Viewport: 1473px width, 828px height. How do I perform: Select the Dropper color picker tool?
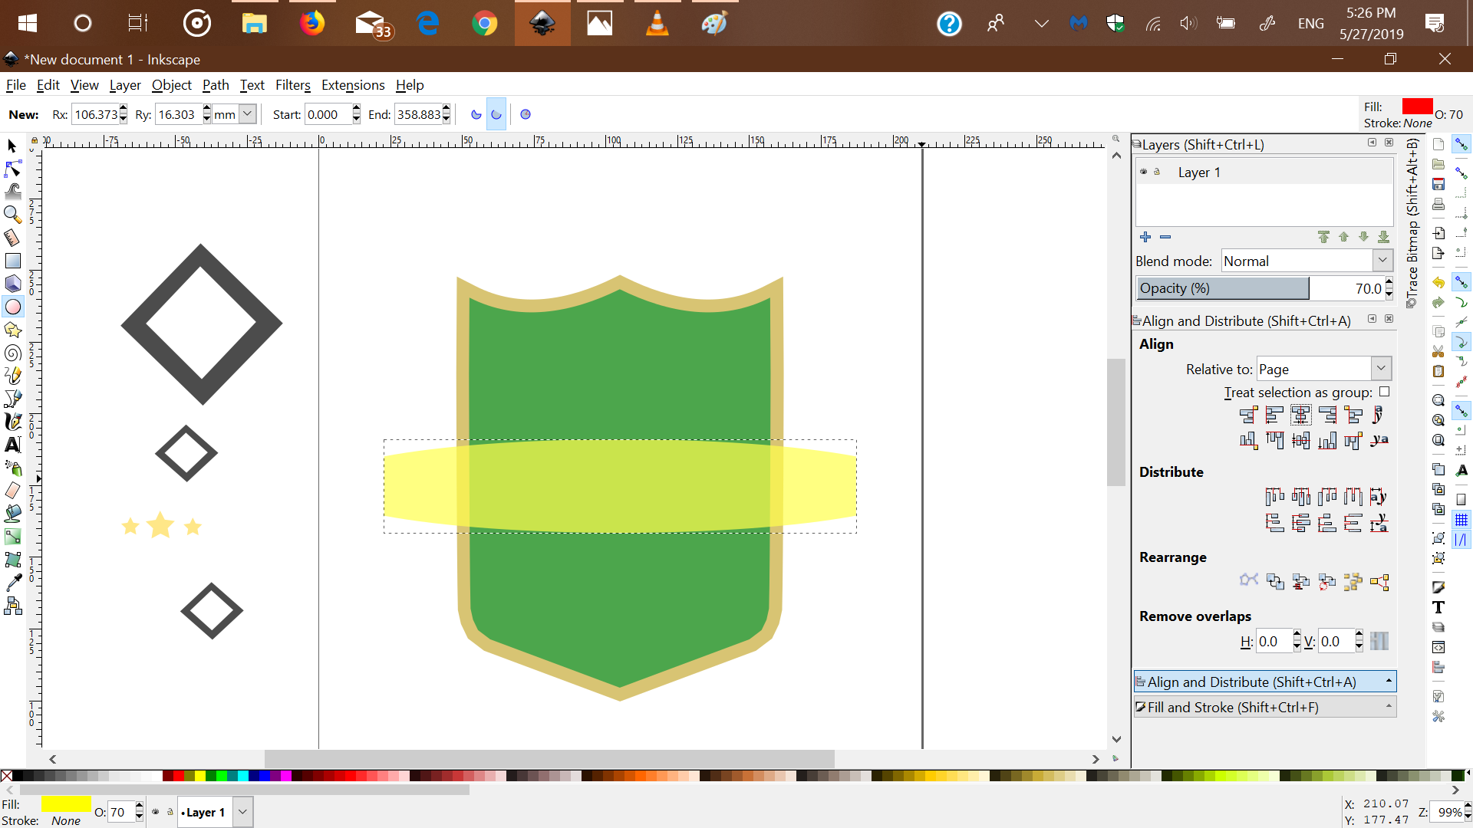pyautogui.click(x=13, y=583)
